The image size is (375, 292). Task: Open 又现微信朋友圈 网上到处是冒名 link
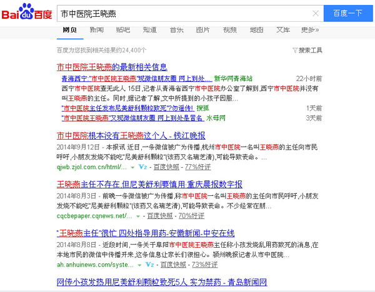132,118
